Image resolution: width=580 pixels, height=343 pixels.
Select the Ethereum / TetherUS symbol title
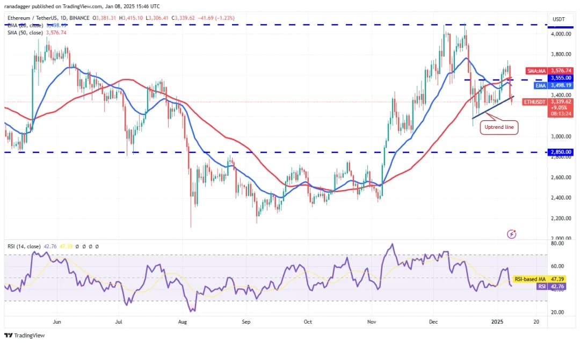click(x=48, y=18)
